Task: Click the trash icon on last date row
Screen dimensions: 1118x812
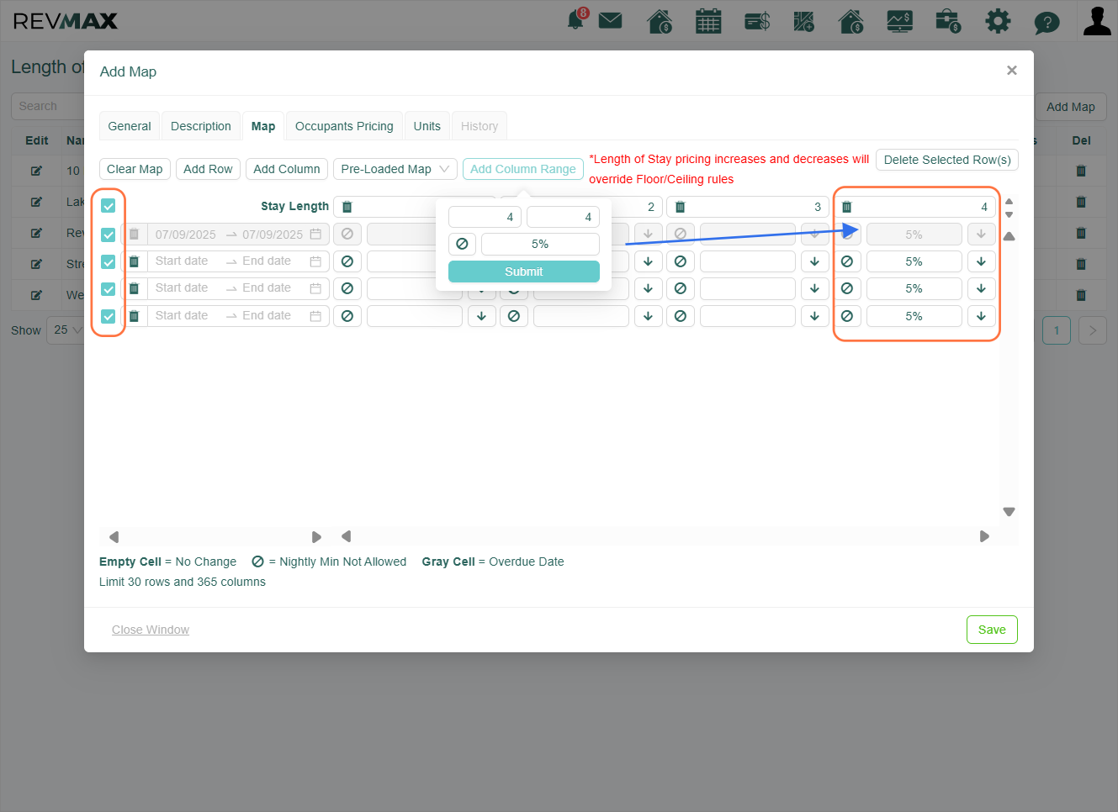Action: click(134, 316)
